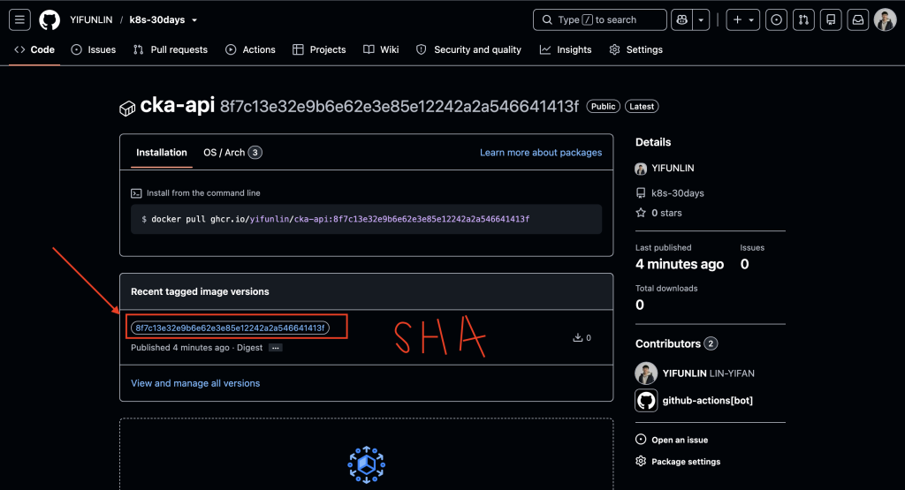Open the SHA version tag in recent versions

click(x=231, y=328)
